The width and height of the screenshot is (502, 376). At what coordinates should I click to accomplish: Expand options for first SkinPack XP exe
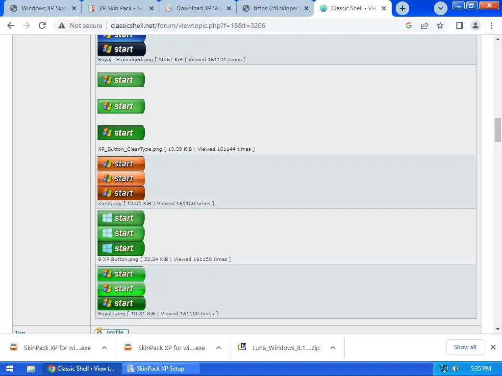pos(104,348)
